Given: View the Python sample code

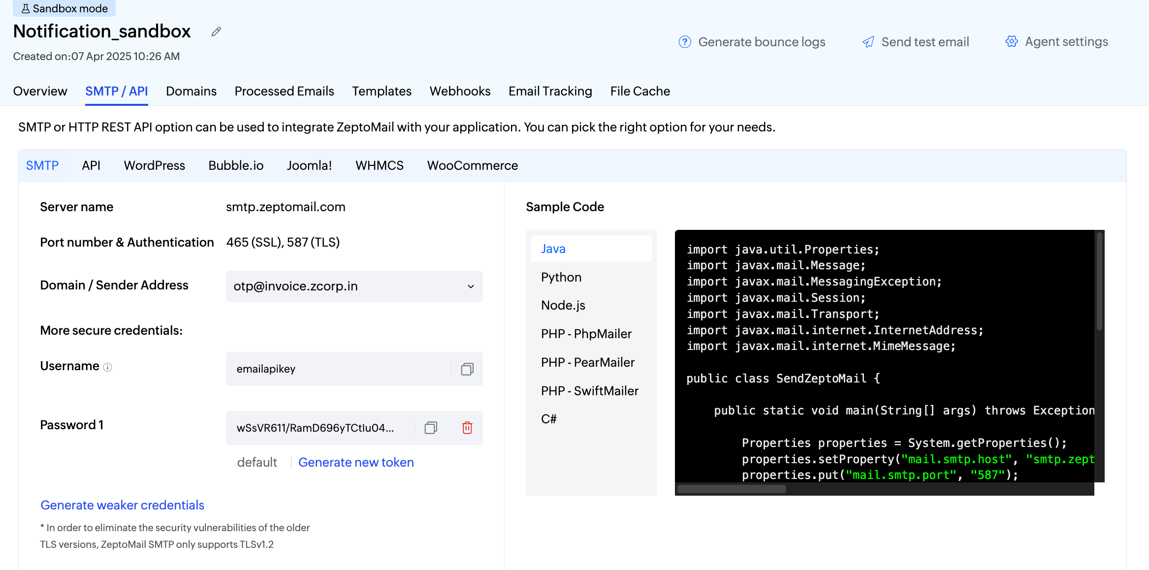Looking at the screenshot, I should pos(561,277).
